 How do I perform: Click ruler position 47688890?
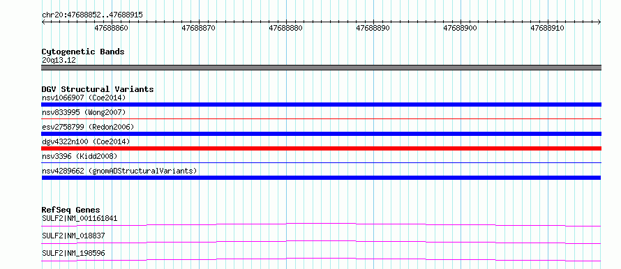coord(373,28)
